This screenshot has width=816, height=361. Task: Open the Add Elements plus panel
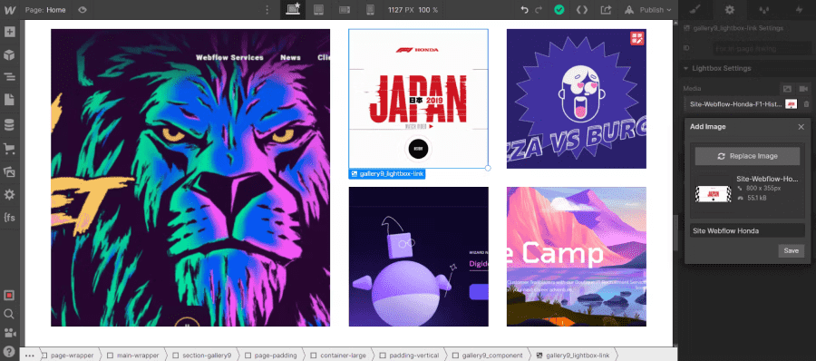point(9,32)
